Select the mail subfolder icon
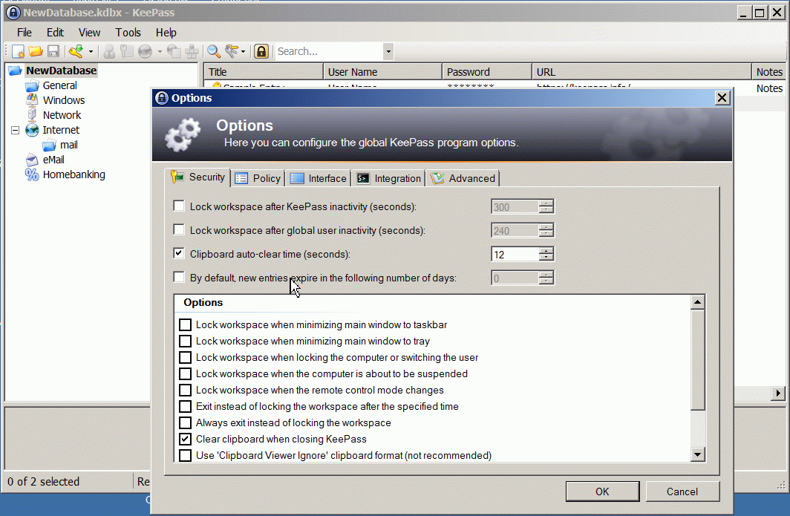 (x=49, y=145)
